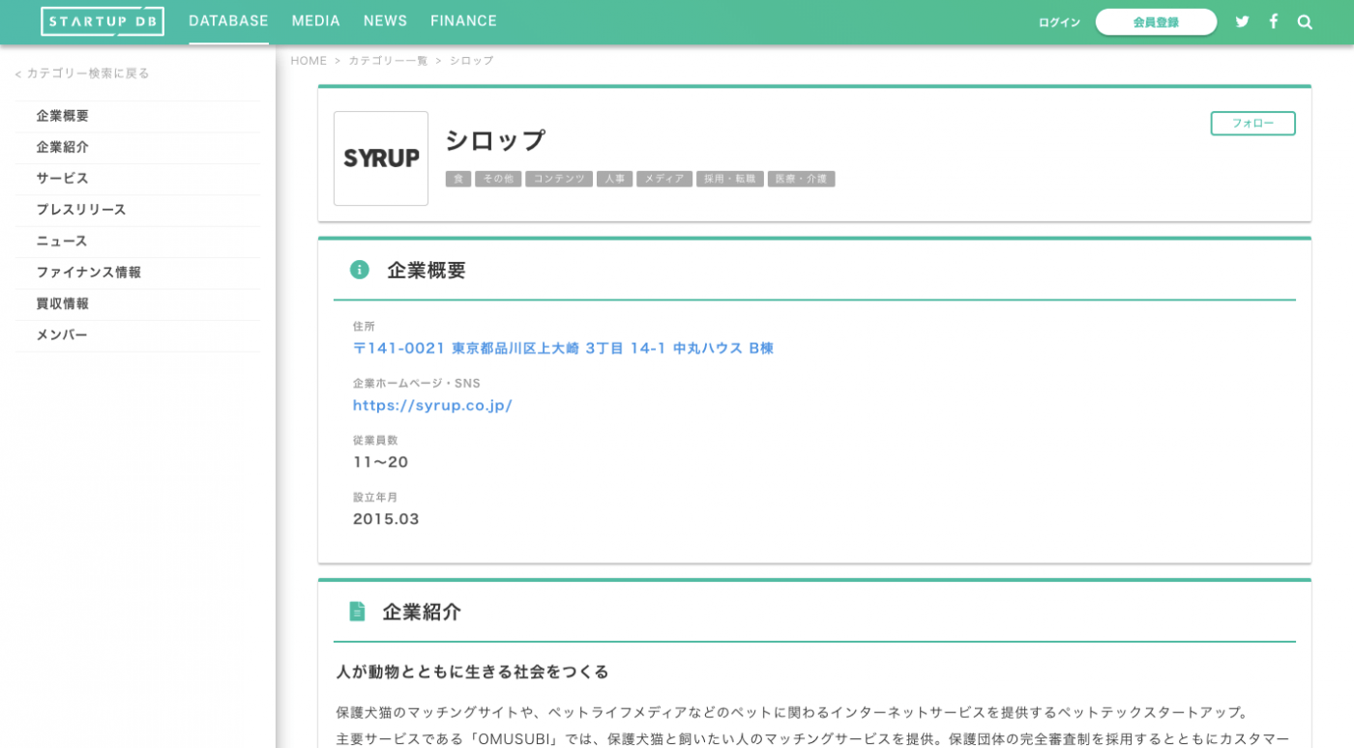1354x748 pixels.
Task: Click the 企業ホームページ・SNS field label
Action: (x=417, y=384)
